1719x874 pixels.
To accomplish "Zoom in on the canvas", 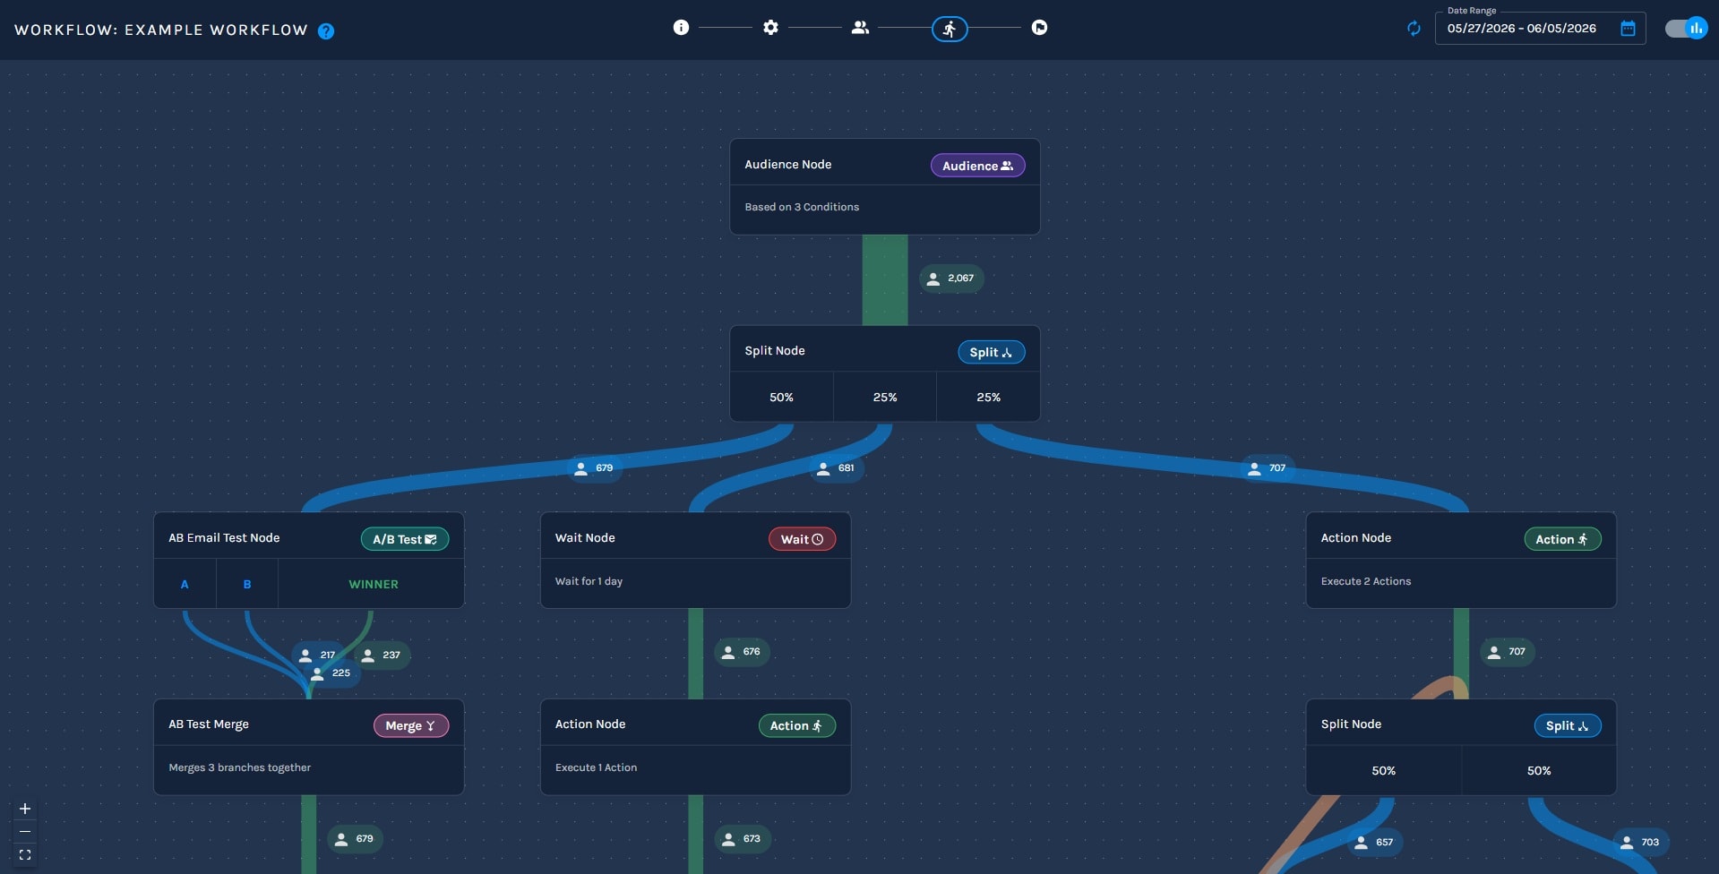I will click(x=25, y=809).
